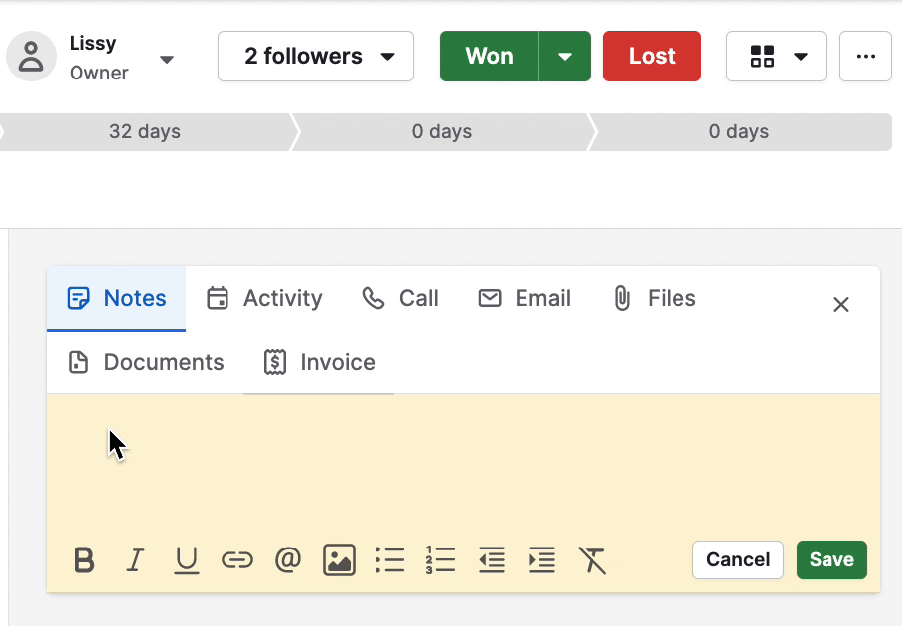Select the 32 days pipeline stage
Image resolution: width=902 pixels, height=626 pixels.
(145, 132)
